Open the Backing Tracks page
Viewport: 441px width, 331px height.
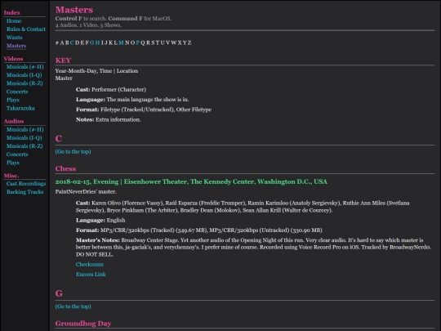24,192
